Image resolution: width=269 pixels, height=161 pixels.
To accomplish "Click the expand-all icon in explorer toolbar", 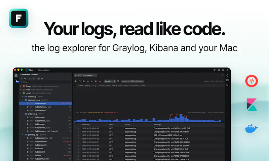I will point(39,79).
